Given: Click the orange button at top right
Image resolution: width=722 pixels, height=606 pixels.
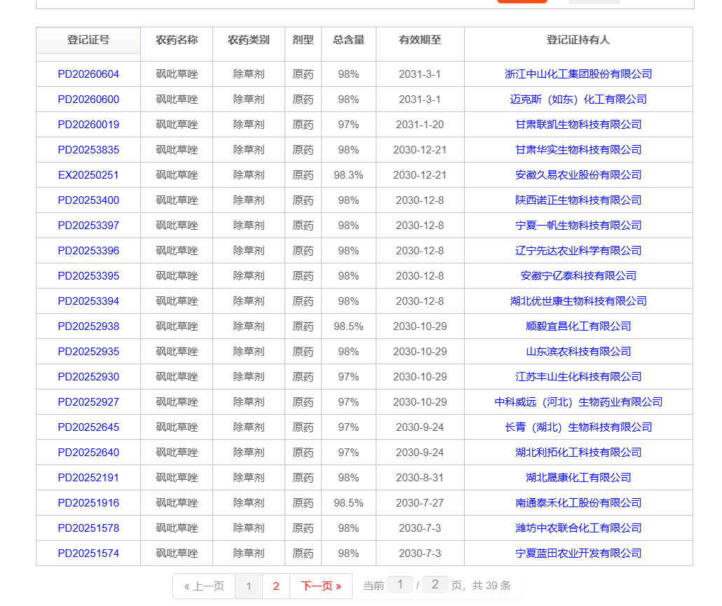Looking at the screenshot, I should pos(522,2).
